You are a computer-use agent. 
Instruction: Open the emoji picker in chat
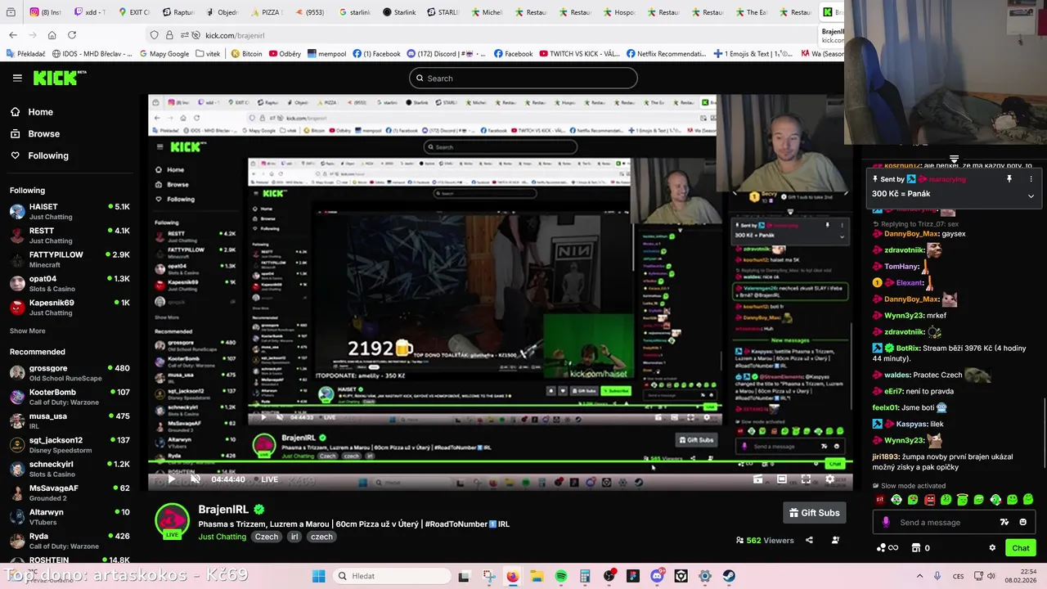(1023, 523)
